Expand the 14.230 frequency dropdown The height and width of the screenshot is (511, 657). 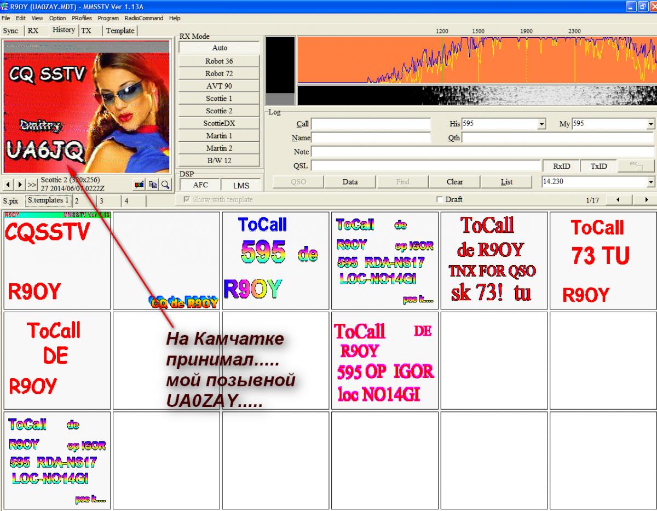pos(650,182)
